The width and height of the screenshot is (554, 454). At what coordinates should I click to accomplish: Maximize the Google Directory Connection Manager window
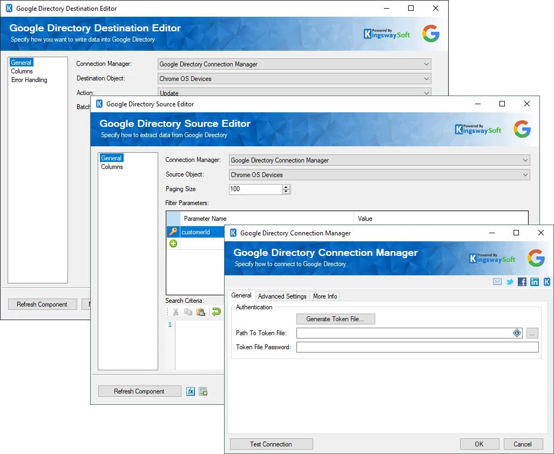point(516,233)
